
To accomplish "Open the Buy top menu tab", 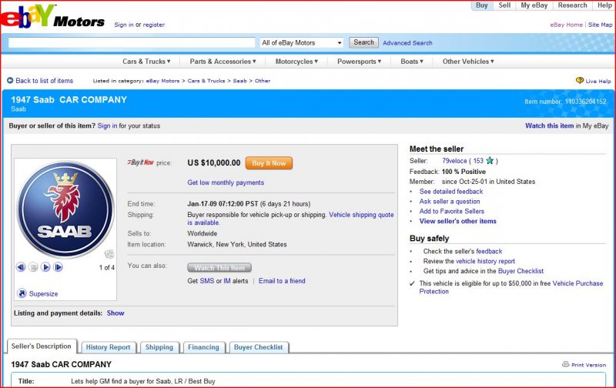I will tap(482, 5).
